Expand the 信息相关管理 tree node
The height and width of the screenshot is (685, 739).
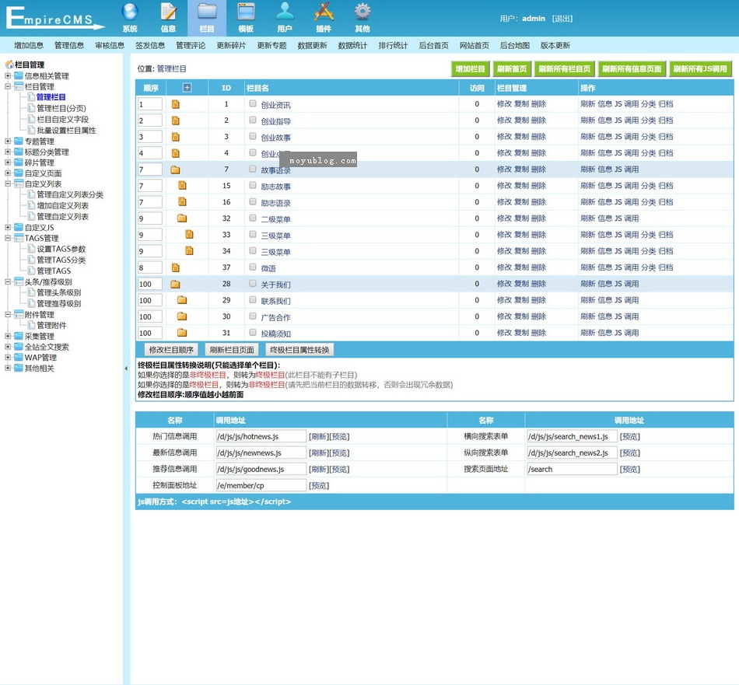tap(8, 75)
